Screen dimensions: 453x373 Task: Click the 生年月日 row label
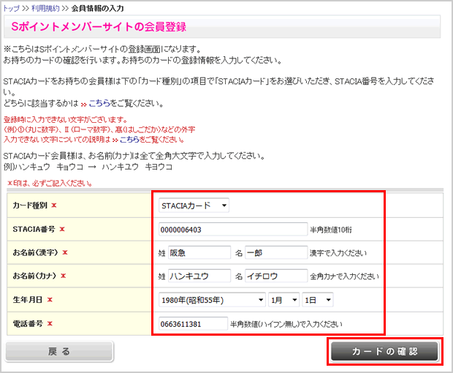pyautogui.click(x=28, y=300)
